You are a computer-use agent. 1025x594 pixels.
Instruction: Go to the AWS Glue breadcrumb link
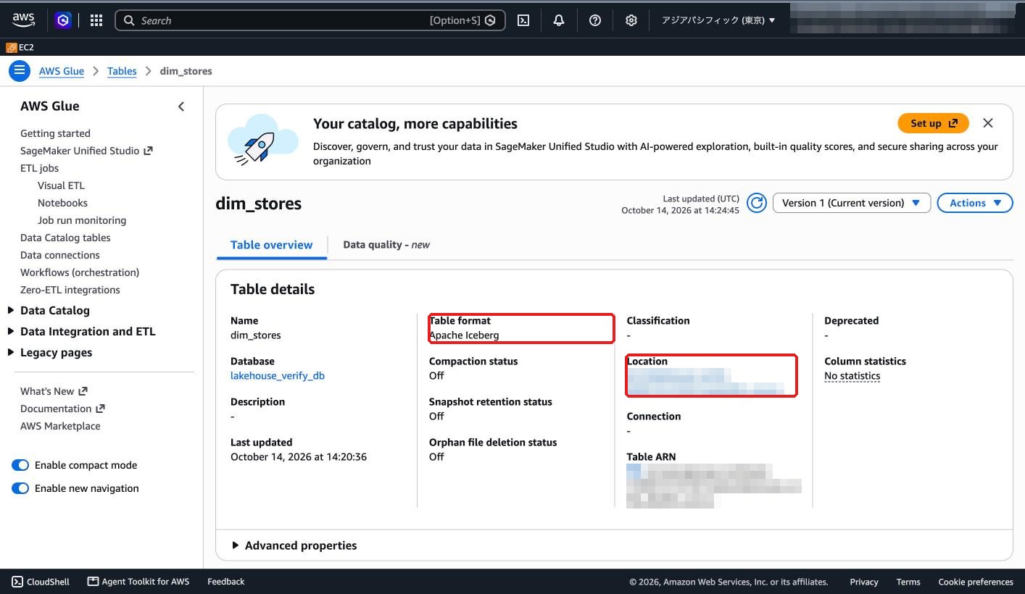62,71
